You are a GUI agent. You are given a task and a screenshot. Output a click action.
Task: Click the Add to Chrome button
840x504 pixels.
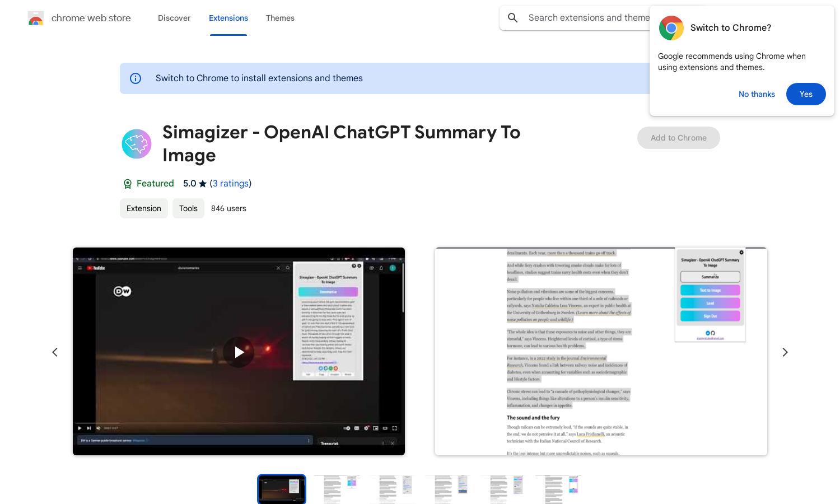[x=678, y=138]
